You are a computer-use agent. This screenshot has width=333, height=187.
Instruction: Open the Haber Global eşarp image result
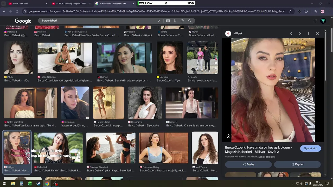(x=108, y=103)
